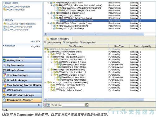Click the Organize link in Favorites
Image resolution: width=158 pixels, height=118 pixels.
click(x=36, y=46)
